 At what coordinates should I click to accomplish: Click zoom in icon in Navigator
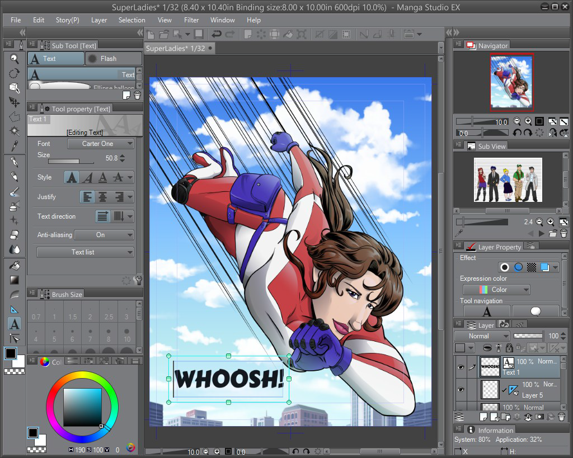point(528,121)
